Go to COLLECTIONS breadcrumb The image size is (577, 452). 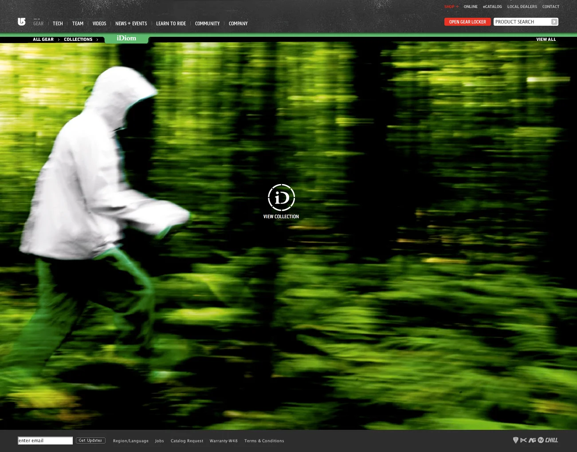click(x=78, y=39)
